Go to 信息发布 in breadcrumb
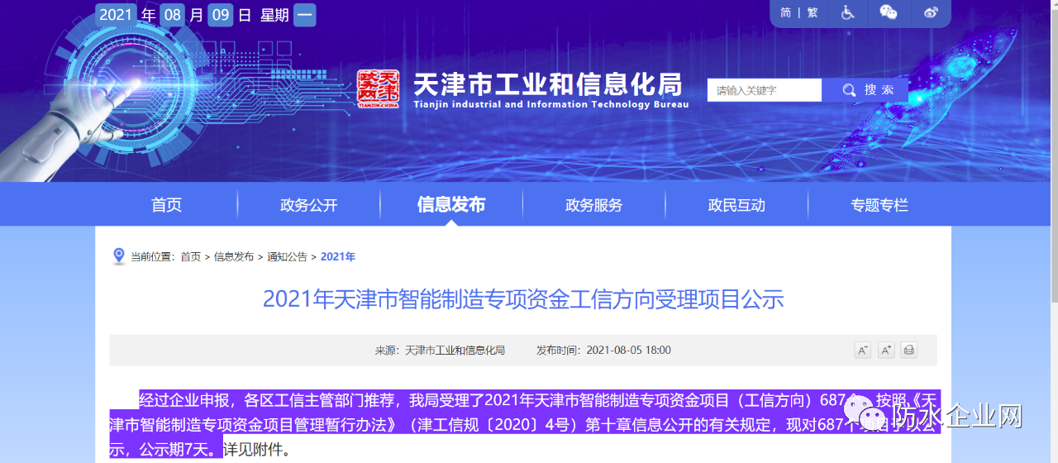 click(x=234, y=257)
